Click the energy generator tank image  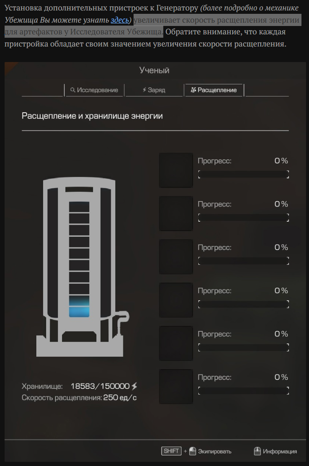(x=83, y=267)
